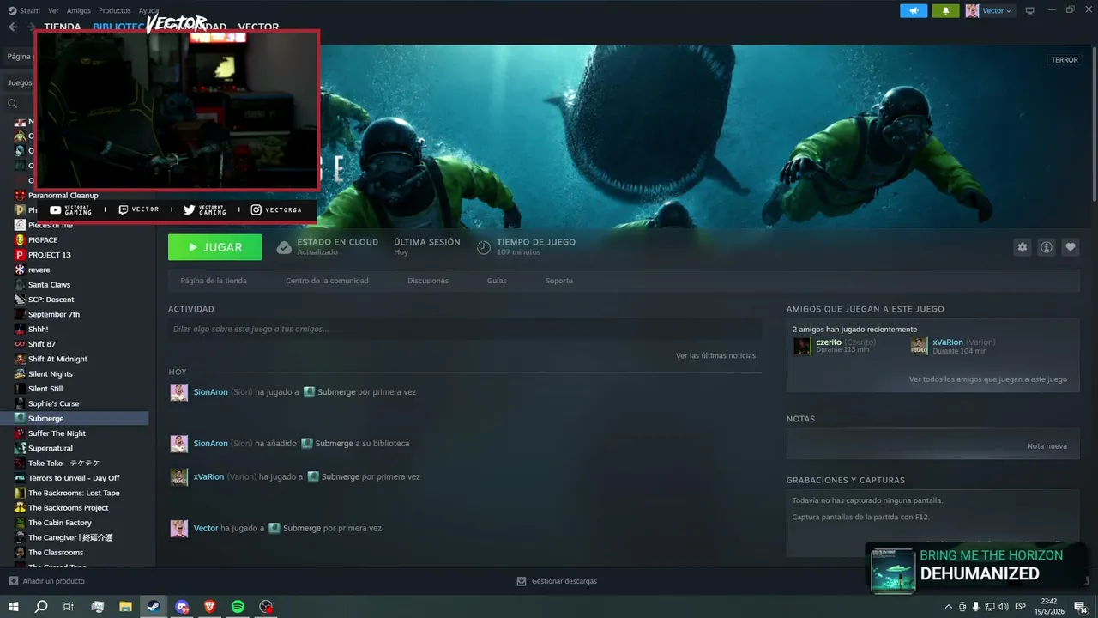
Task: Show game info circle icon
Action: click(1047, 247)
